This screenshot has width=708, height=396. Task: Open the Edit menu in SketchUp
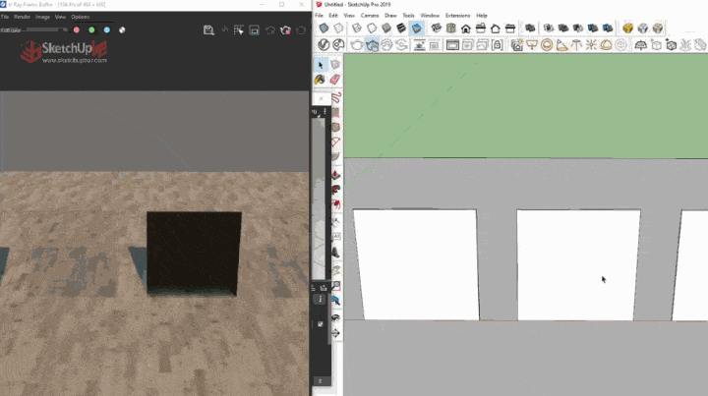tap(333, 16)
